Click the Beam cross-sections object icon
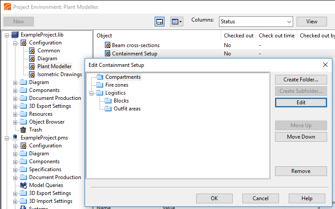The height and width of the screenshot is (209, 335). tap(108, 45)
